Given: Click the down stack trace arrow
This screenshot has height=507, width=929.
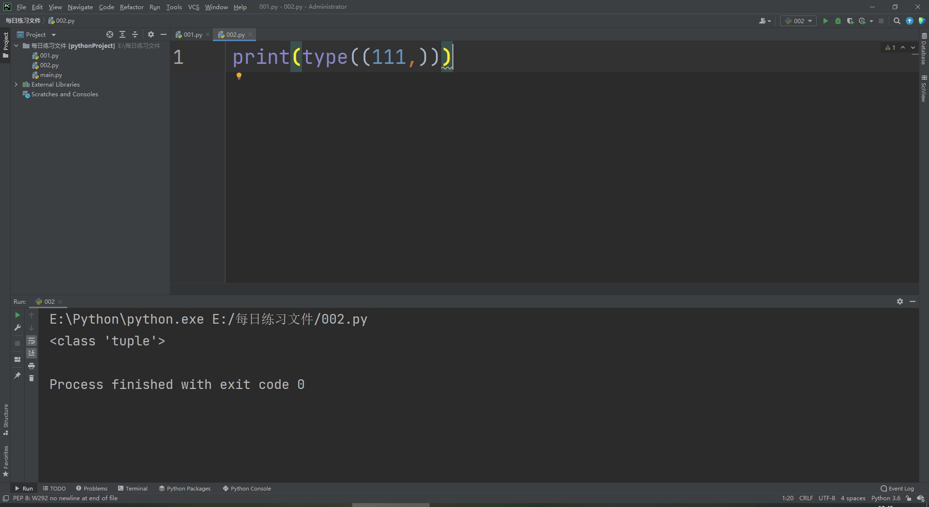Looking at the screenshot, I should coord(31,328).
